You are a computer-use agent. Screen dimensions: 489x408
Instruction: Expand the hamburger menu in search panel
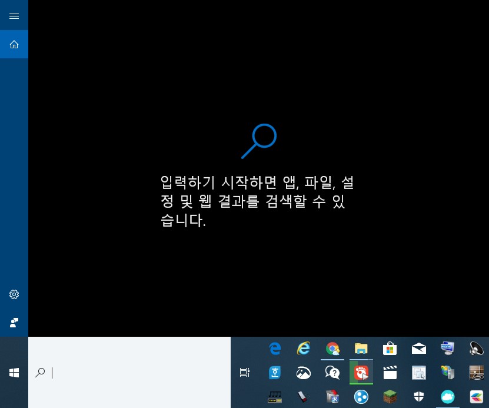click(x=14, y=16)
